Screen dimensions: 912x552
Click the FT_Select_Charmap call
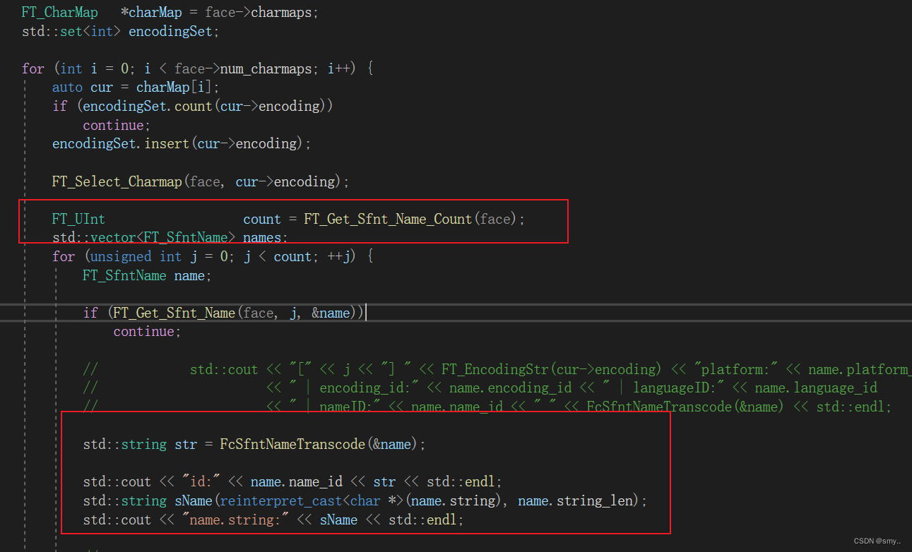[201, 181]
